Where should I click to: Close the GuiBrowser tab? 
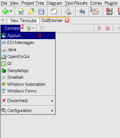click(x=67, y=20)
